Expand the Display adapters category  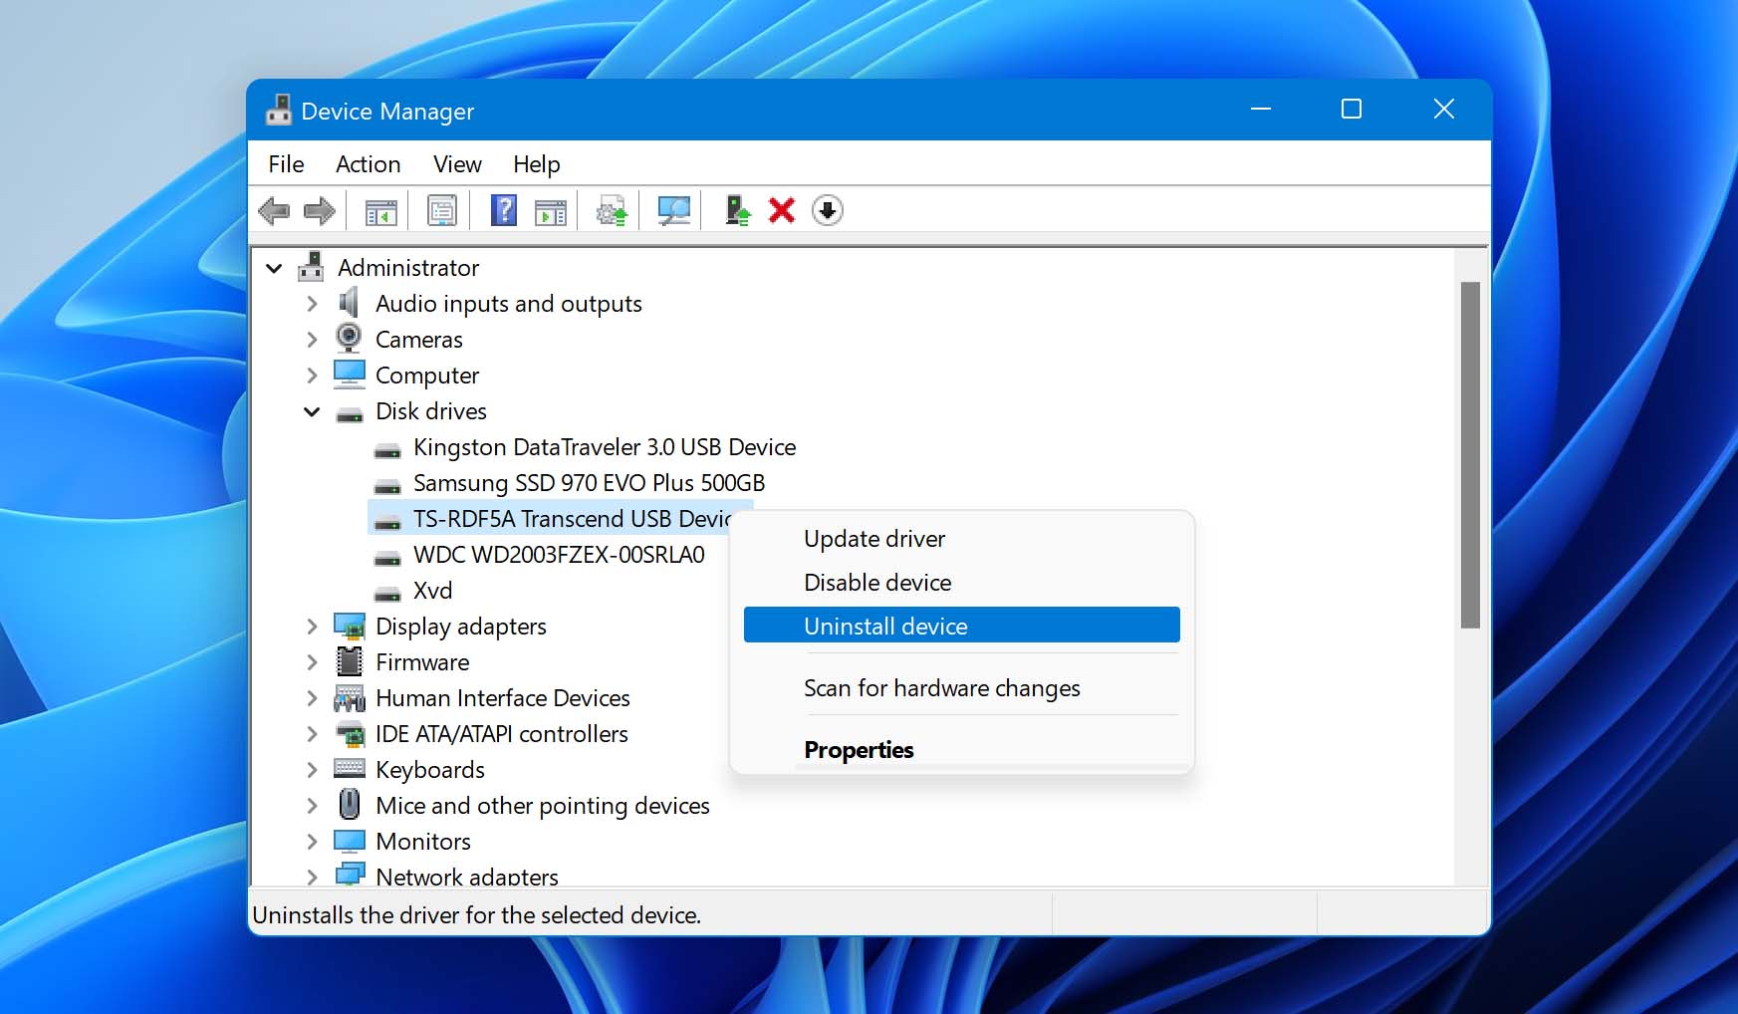(311, 627)
